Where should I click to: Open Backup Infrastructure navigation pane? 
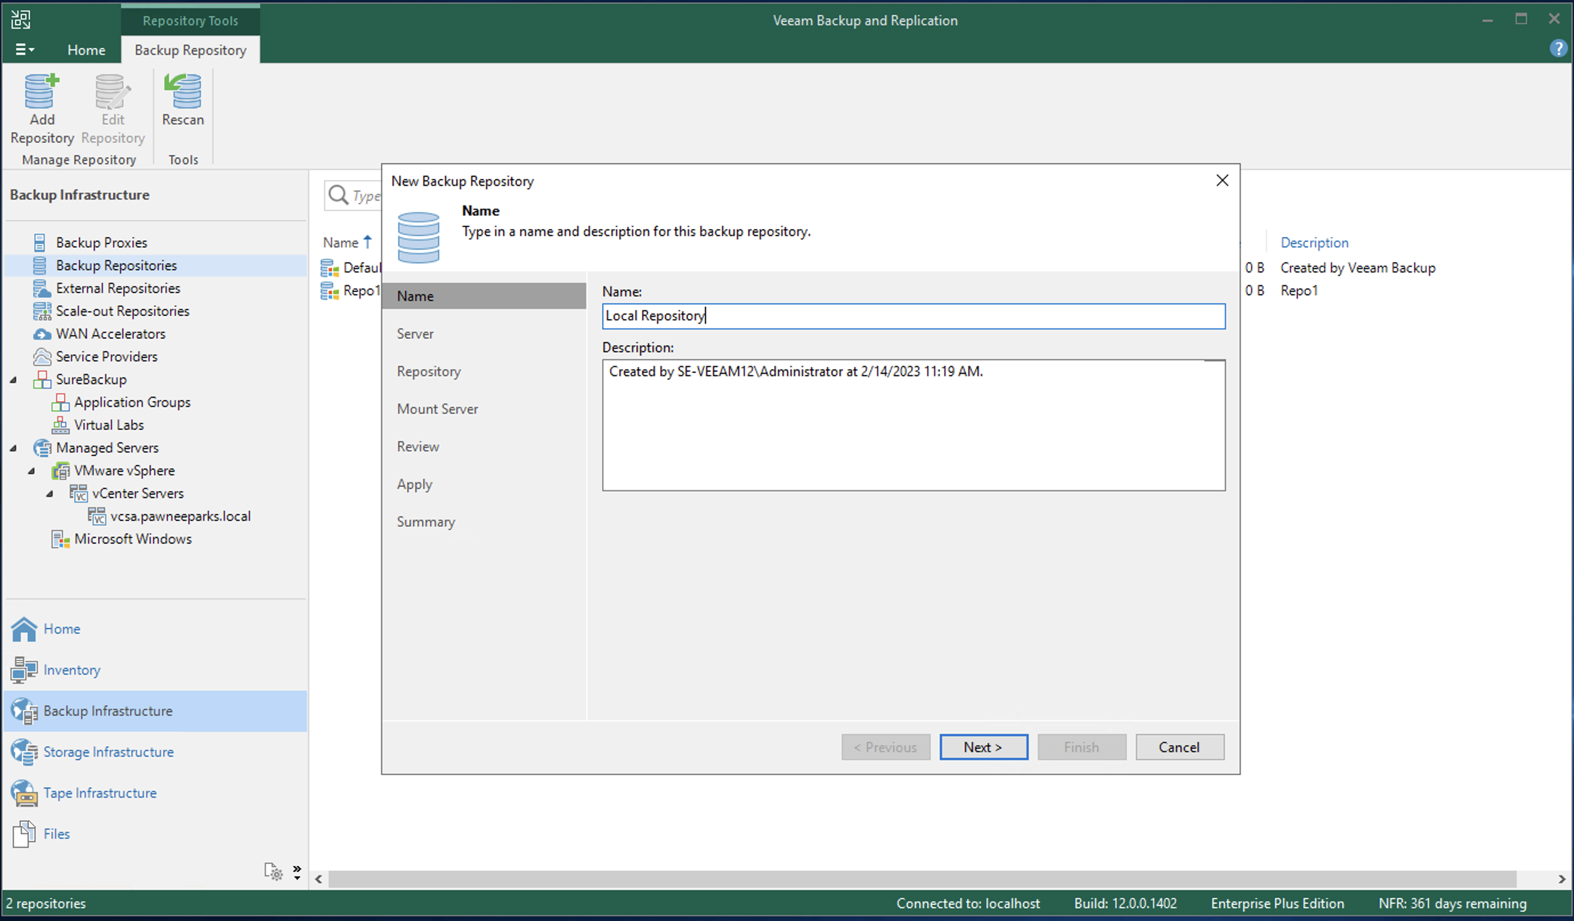[x=155, y=711]
